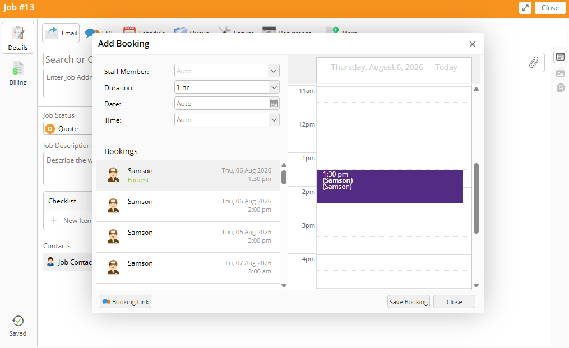
Task: Click Samson avatar icon in Fri 8:00 am row
Action: pyautogui.click(x=113, y=267)
